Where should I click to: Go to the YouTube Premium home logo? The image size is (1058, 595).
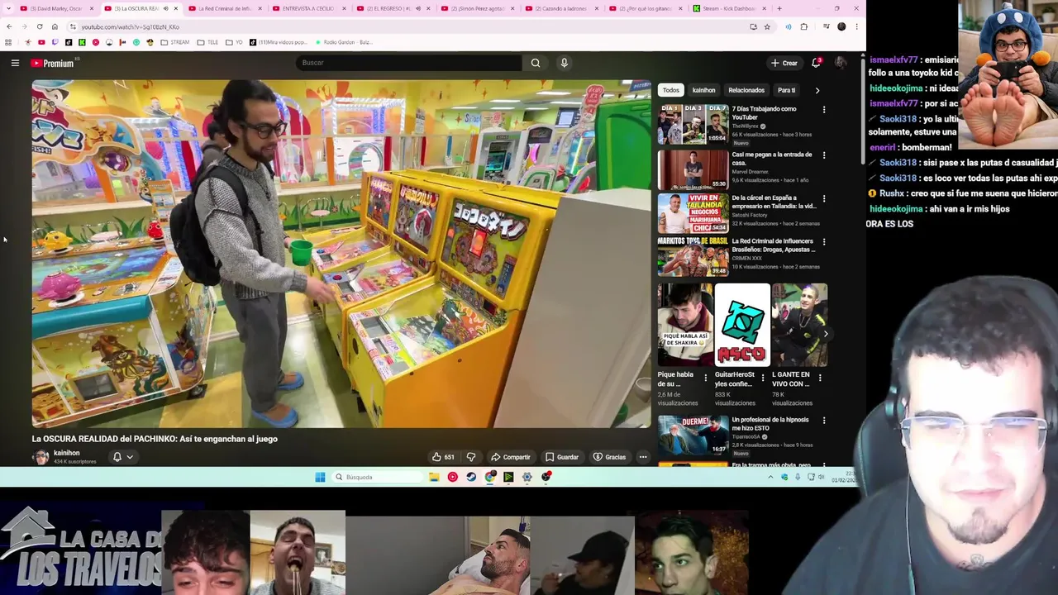tap(53, 63)
